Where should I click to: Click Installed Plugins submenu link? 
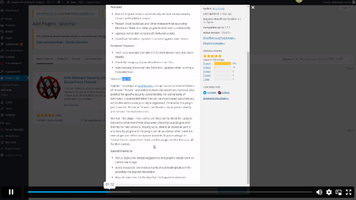pos(10,85)
